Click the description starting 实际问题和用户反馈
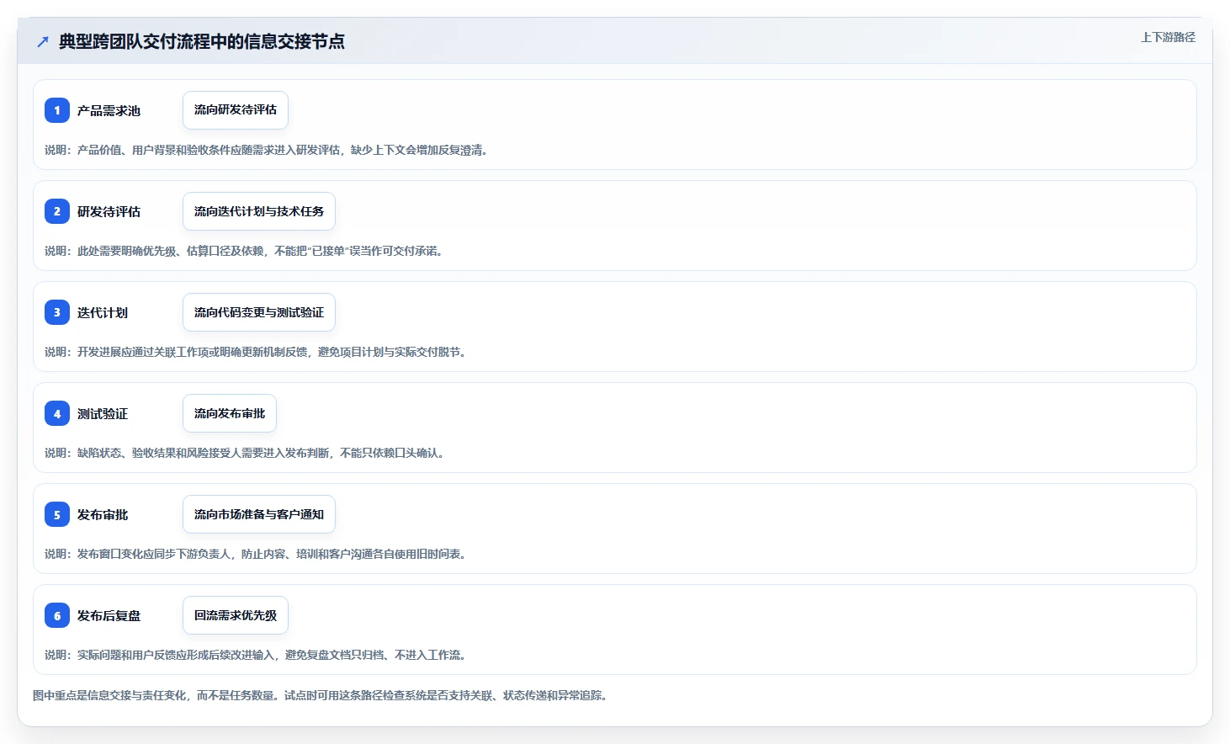 tap(256, 655)
